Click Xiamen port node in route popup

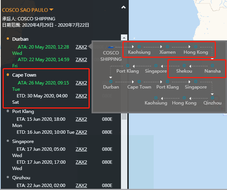[167, 47]
